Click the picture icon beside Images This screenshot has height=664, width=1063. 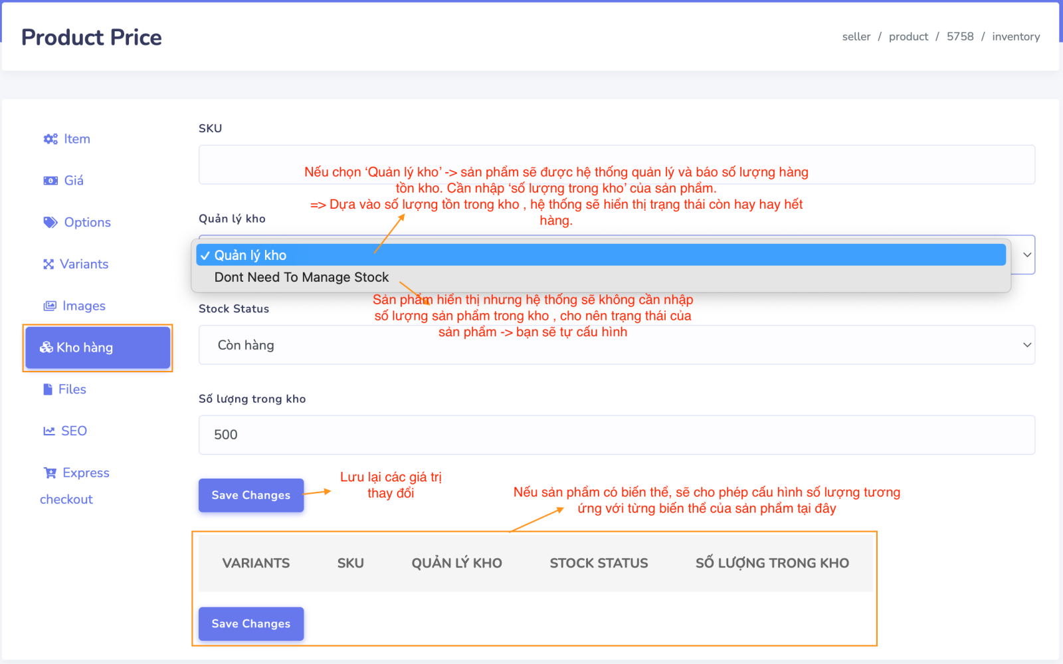(x=50, y=306)
